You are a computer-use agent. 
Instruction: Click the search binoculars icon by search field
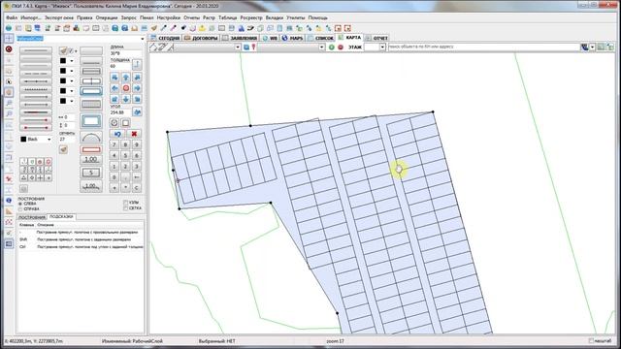click(x=584, y=48)
